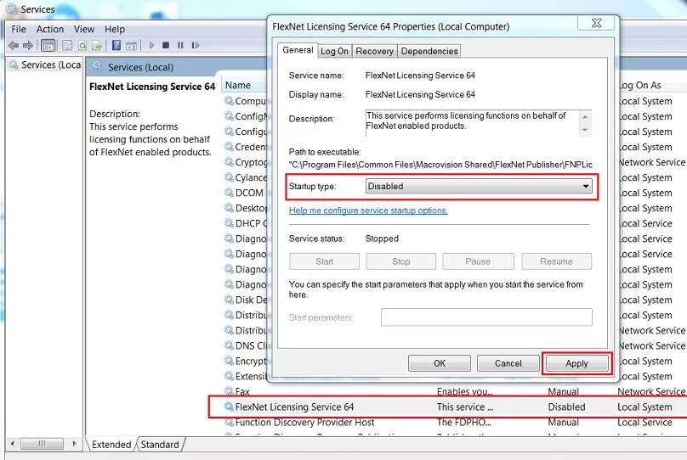Click the Export List toolbar icon
The width and height of the screenshot is (687, 460).
point(97,45)
